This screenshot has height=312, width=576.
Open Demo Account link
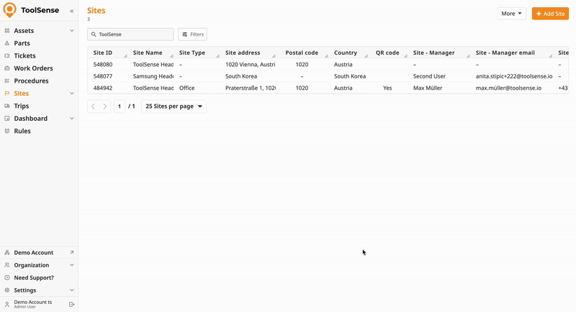coord(33,252)
